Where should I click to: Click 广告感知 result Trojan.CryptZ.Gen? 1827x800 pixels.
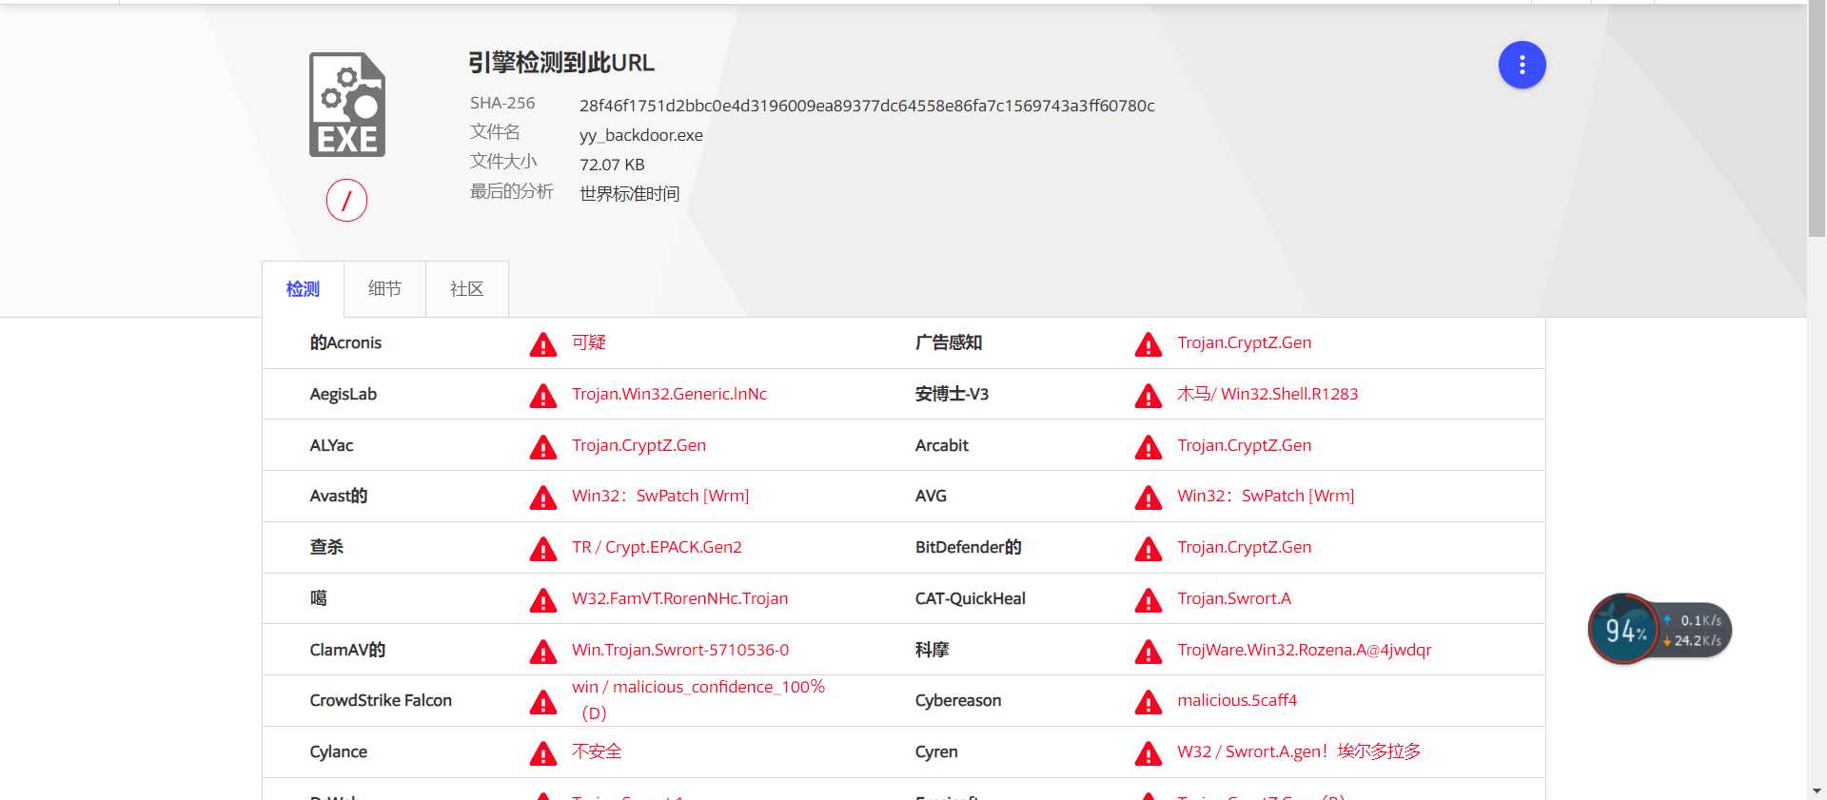[x=1244, y=342]
